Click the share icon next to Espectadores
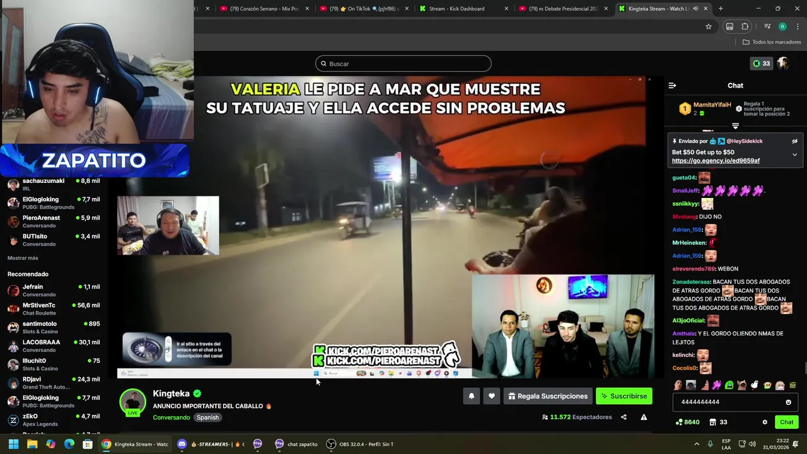807x454 pixels. click(x=624, y=417)
